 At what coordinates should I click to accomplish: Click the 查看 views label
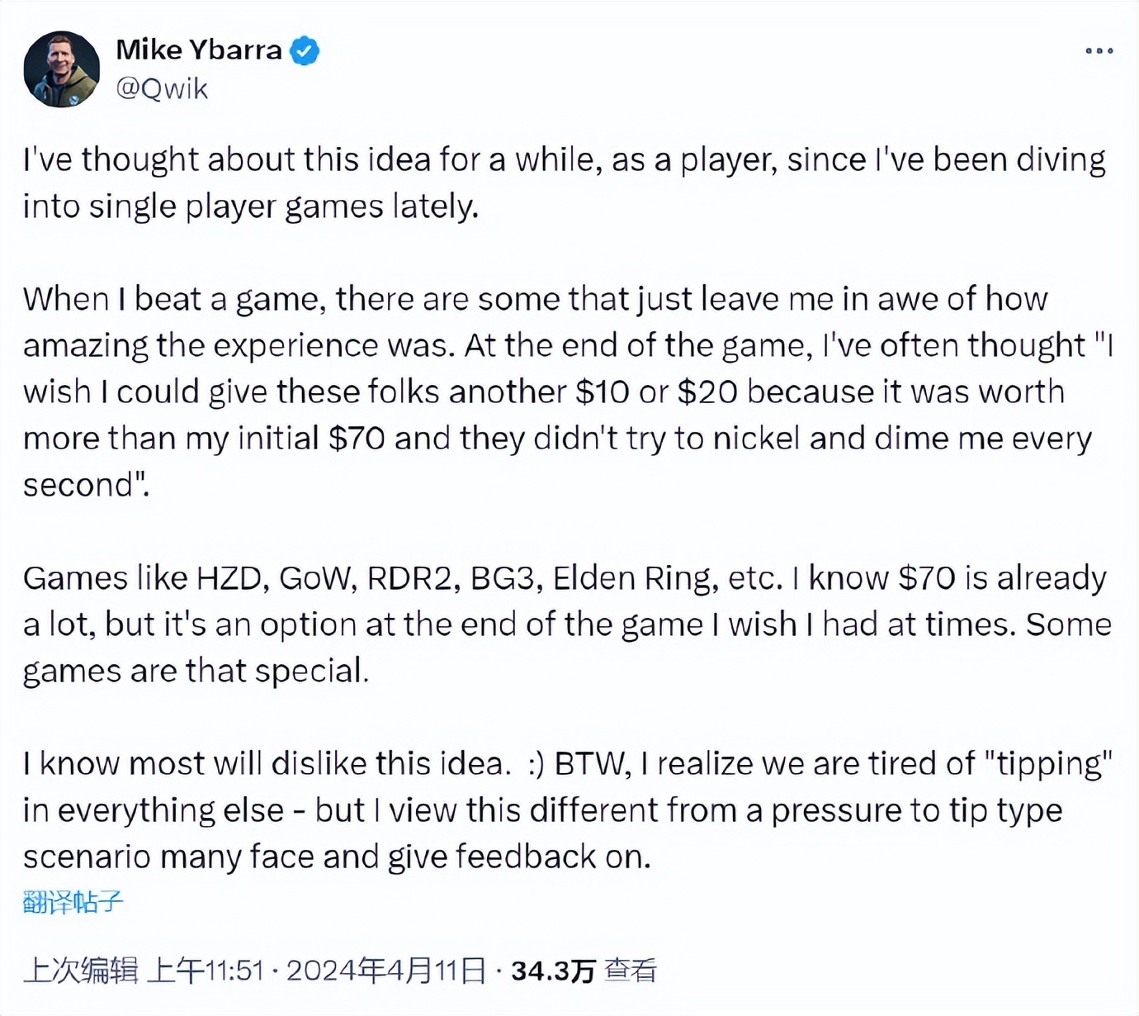point(631,970)
